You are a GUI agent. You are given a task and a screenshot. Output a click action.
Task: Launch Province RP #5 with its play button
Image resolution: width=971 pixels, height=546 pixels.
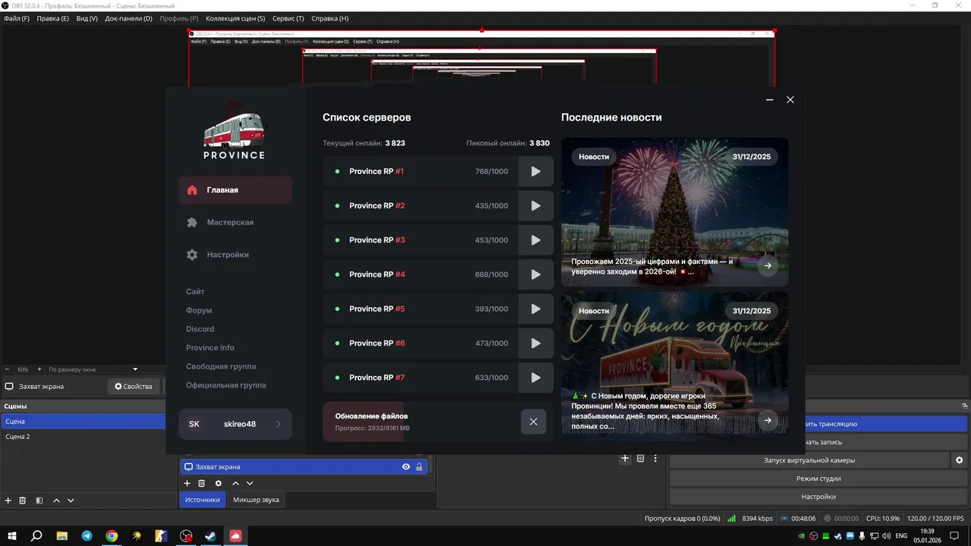click(x=536, y=309)
